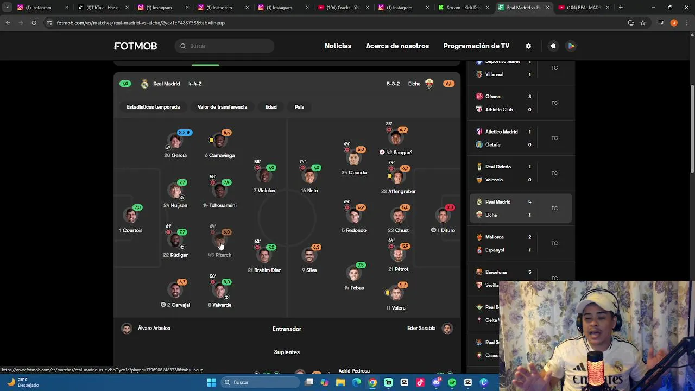Select Dituro goalkeeper avatar

443,216
